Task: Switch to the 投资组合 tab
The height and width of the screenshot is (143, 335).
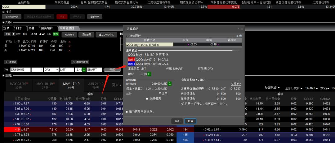Action: pyautogui.click(x=48, y=28)
